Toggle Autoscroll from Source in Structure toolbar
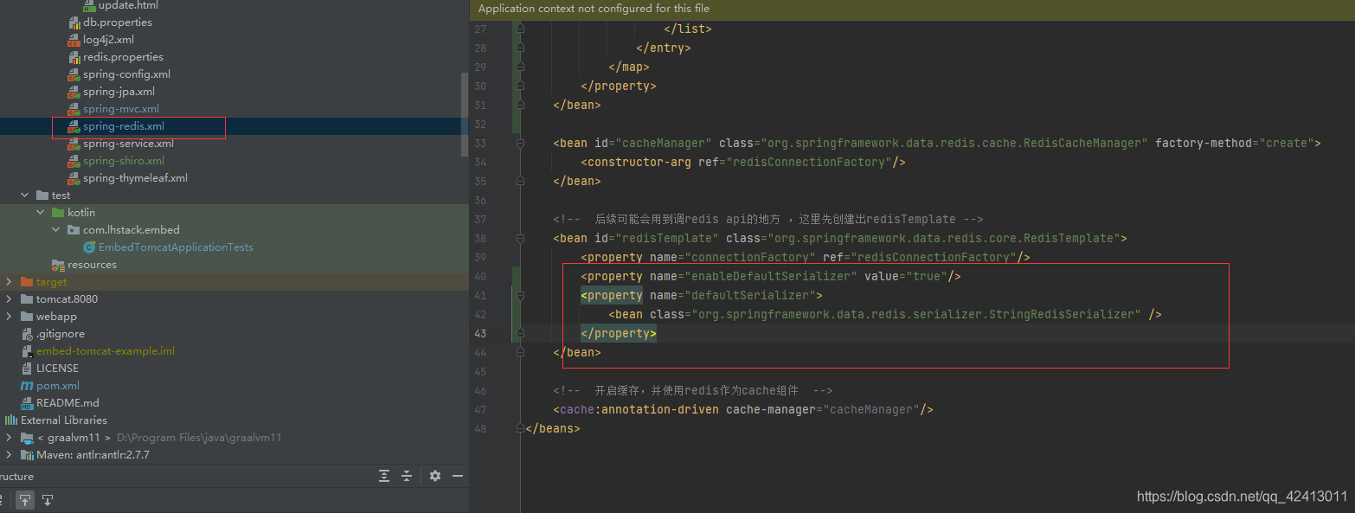 click(48, 499)
